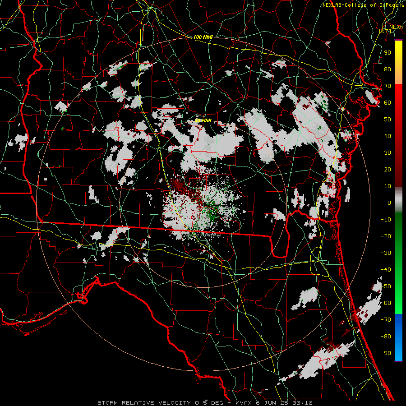Image resolution: width=406 pixels, height=406 pixels.
Task: Click the -50 value on the velocity scale
Action: click(x=386, y=286)
